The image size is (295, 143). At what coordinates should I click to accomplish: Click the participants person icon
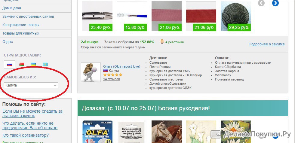[162, 41]
